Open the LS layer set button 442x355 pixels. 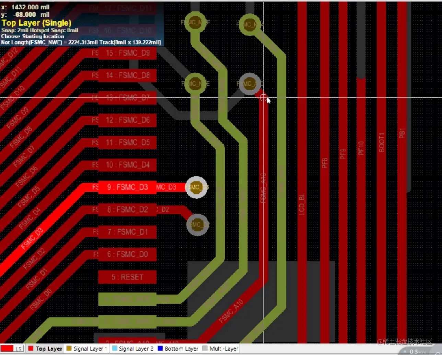point(19,349)
